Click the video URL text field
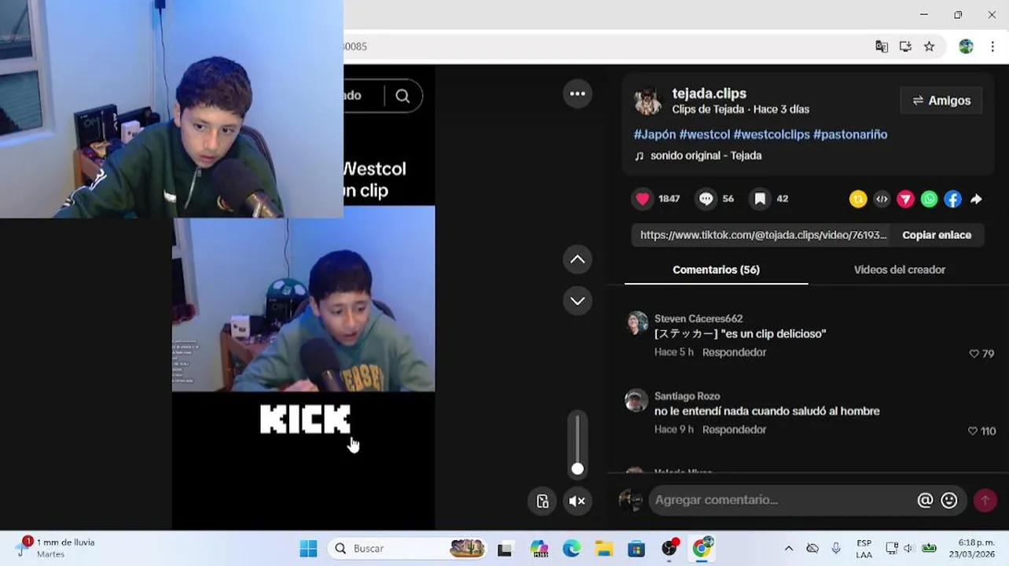The height and width of the screenshot is (566, 1009). tap(763, 235)
